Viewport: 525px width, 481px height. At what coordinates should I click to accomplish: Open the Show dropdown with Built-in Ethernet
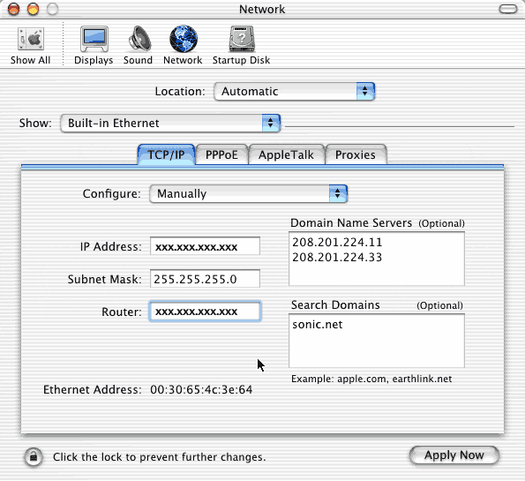(x=170, y=123)
